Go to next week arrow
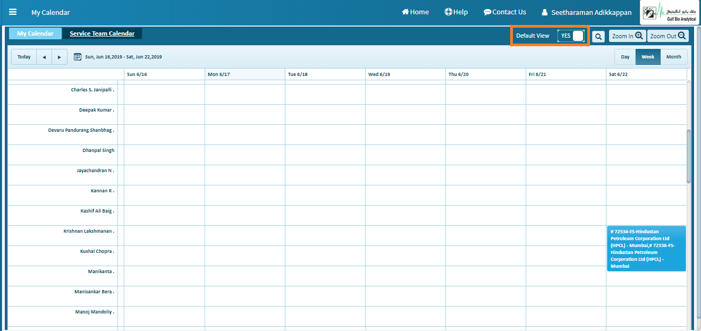Image resolution: width=701 pixels, height=331 pixels. tap(60, 57)
